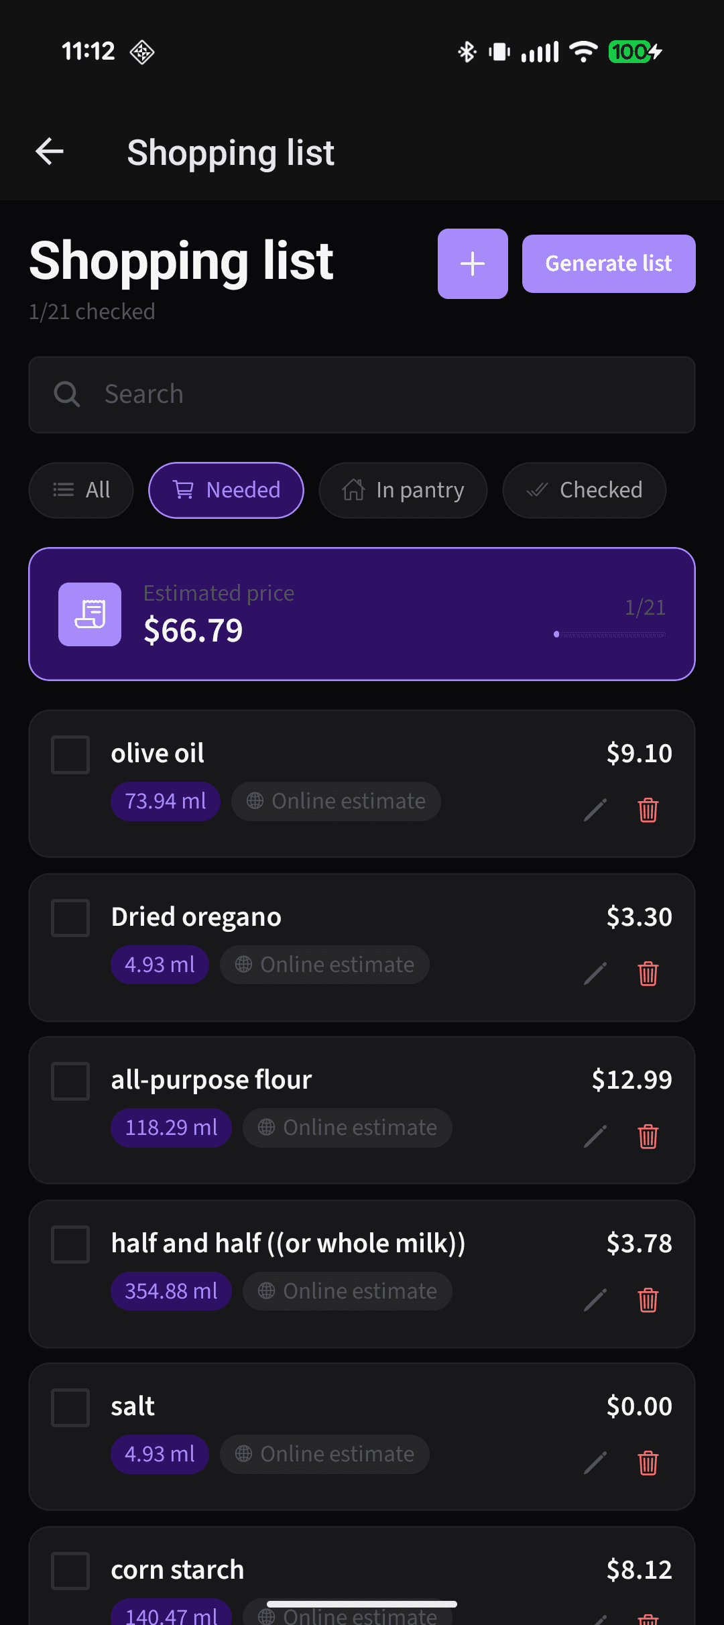
Task: Tap the checked progress bar
Action: coord(610,634)
